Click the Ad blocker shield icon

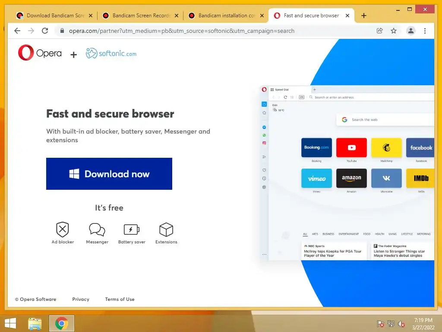62,229
